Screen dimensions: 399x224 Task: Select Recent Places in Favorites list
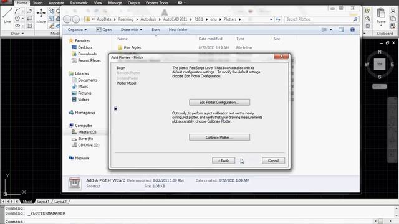click(x=89, y=60)
